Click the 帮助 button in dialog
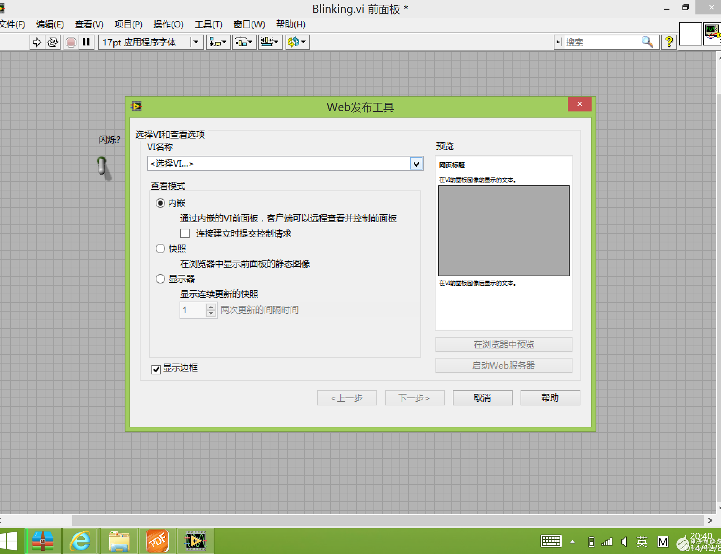The height and width of the screenshot is (554, 721). click(550, 398)
